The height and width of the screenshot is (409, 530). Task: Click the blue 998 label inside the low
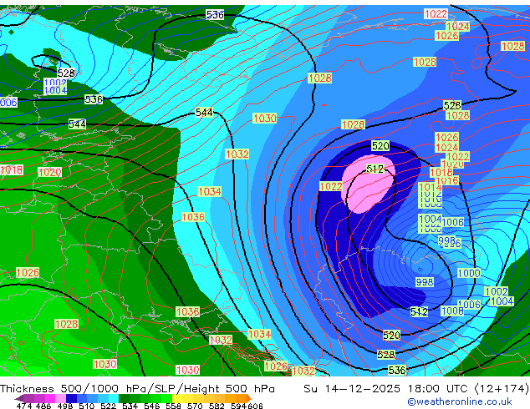coord(425,282)
